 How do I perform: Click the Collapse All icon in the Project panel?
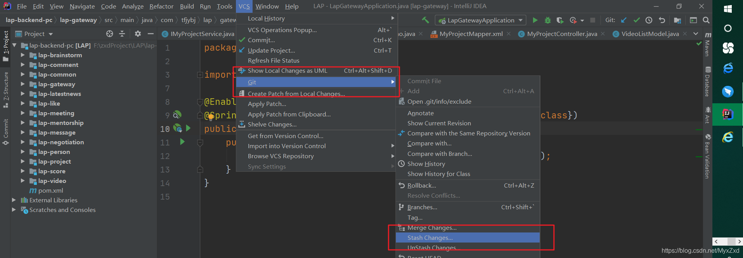[x=122, y=34]
